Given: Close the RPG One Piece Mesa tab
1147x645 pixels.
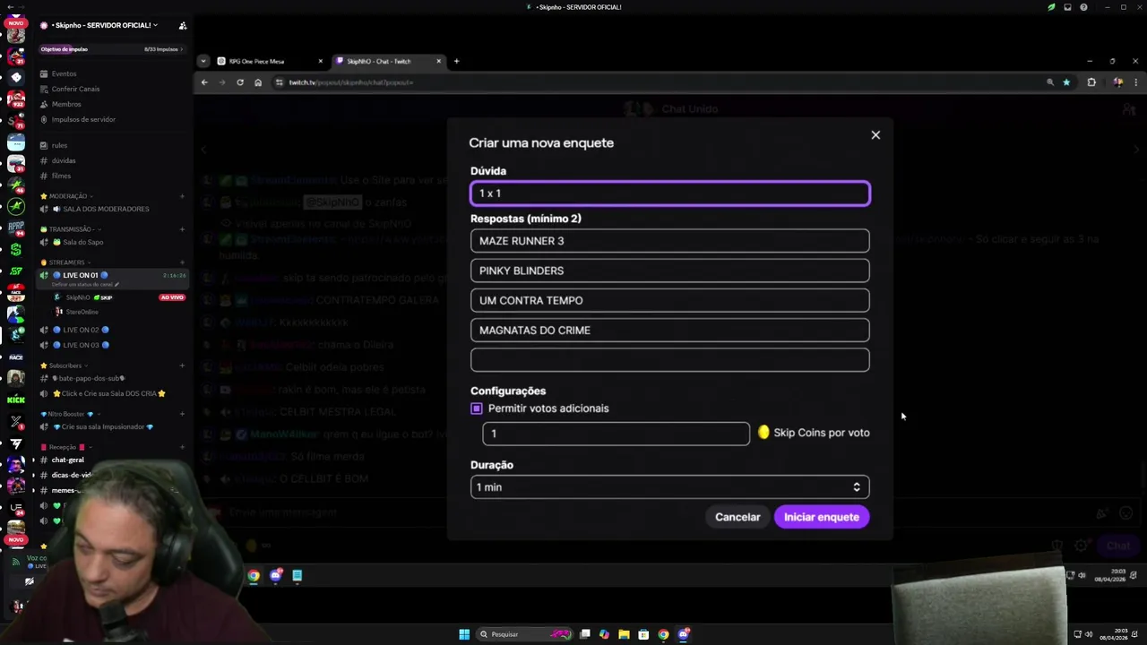Looking at the screenshot, I should (320, 61).
